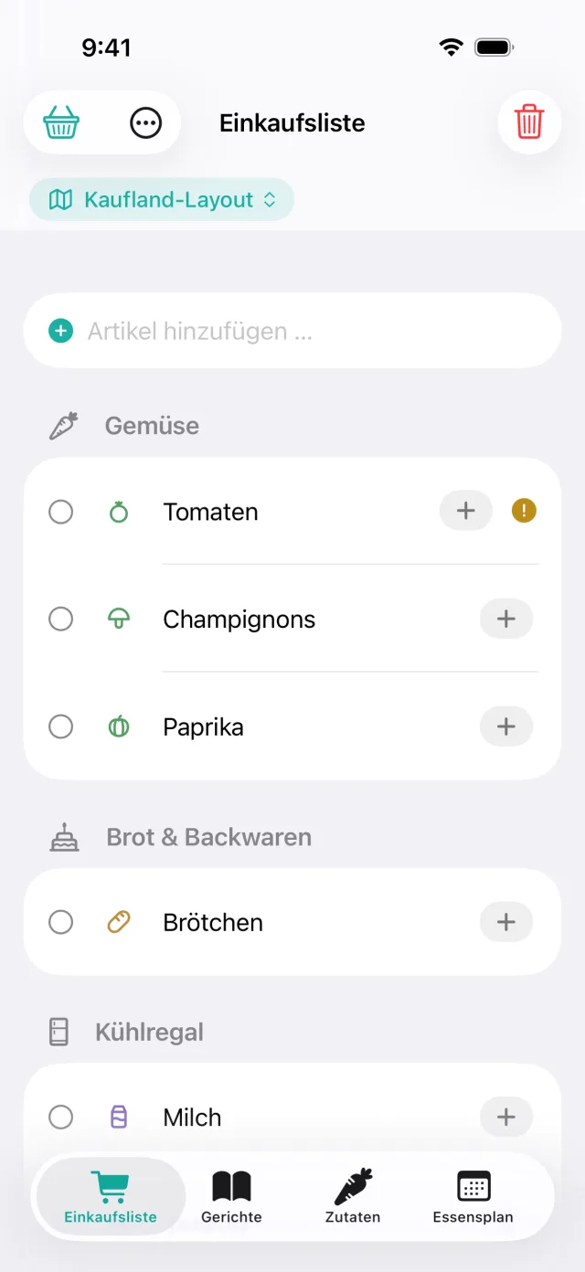Tap plus button next to Tomaten

[466, 511]
